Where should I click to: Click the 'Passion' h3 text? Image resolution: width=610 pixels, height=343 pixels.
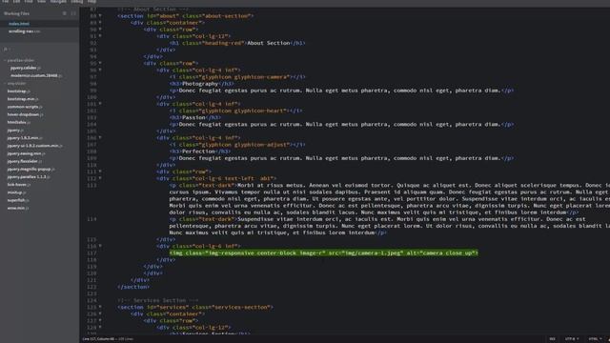click(x=193, y=117)
